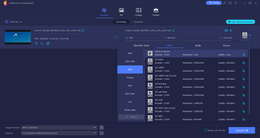Click the MP4 output format icon
This screenshot has height=138, width=260.
click(x=245, y=35)
